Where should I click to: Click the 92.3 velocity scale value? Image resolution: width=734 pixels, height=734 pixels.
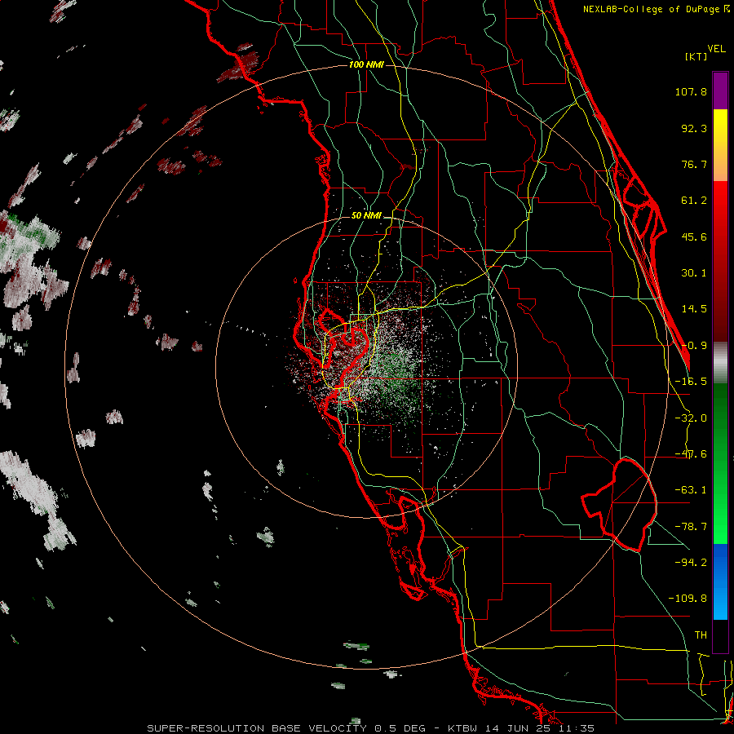tap(694, 128)
